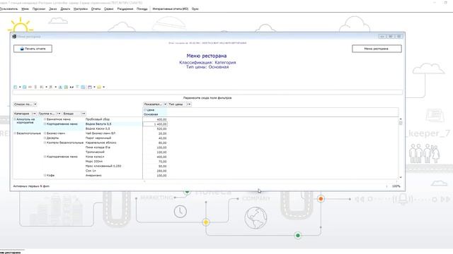This screenshot has height=254, width=453.
Task: Open the Заказ menu
Action: 53,9
